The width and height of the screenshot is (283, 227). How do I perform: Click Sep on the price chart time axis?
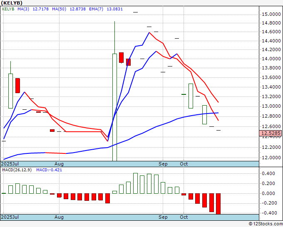click(163, 164)
